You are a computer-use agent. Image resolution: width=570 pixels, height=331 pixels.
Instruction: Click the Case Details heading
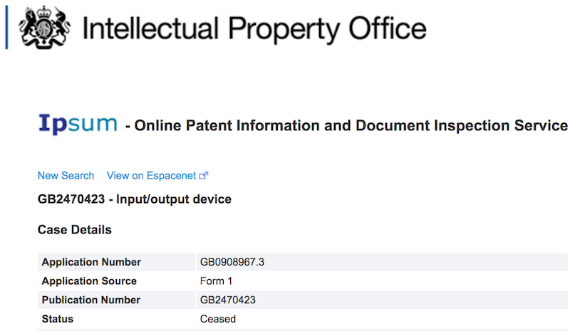tap(75, 230)
